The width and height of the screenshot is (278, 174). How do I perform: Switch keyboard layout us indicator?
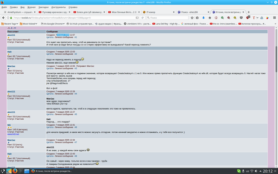pos(247,171)
